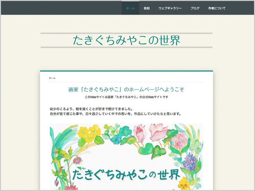
Task: Click the subtitle このWebサイトは画家 text
Action: point(126,97)
